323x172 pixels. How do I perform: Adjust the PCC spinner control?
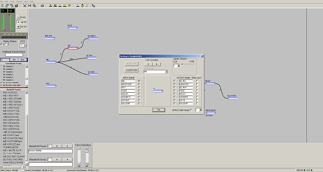25,45
